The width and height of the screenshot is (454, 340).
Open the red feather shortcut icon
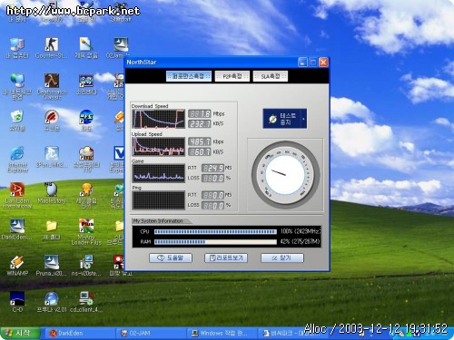pos(52,121)
